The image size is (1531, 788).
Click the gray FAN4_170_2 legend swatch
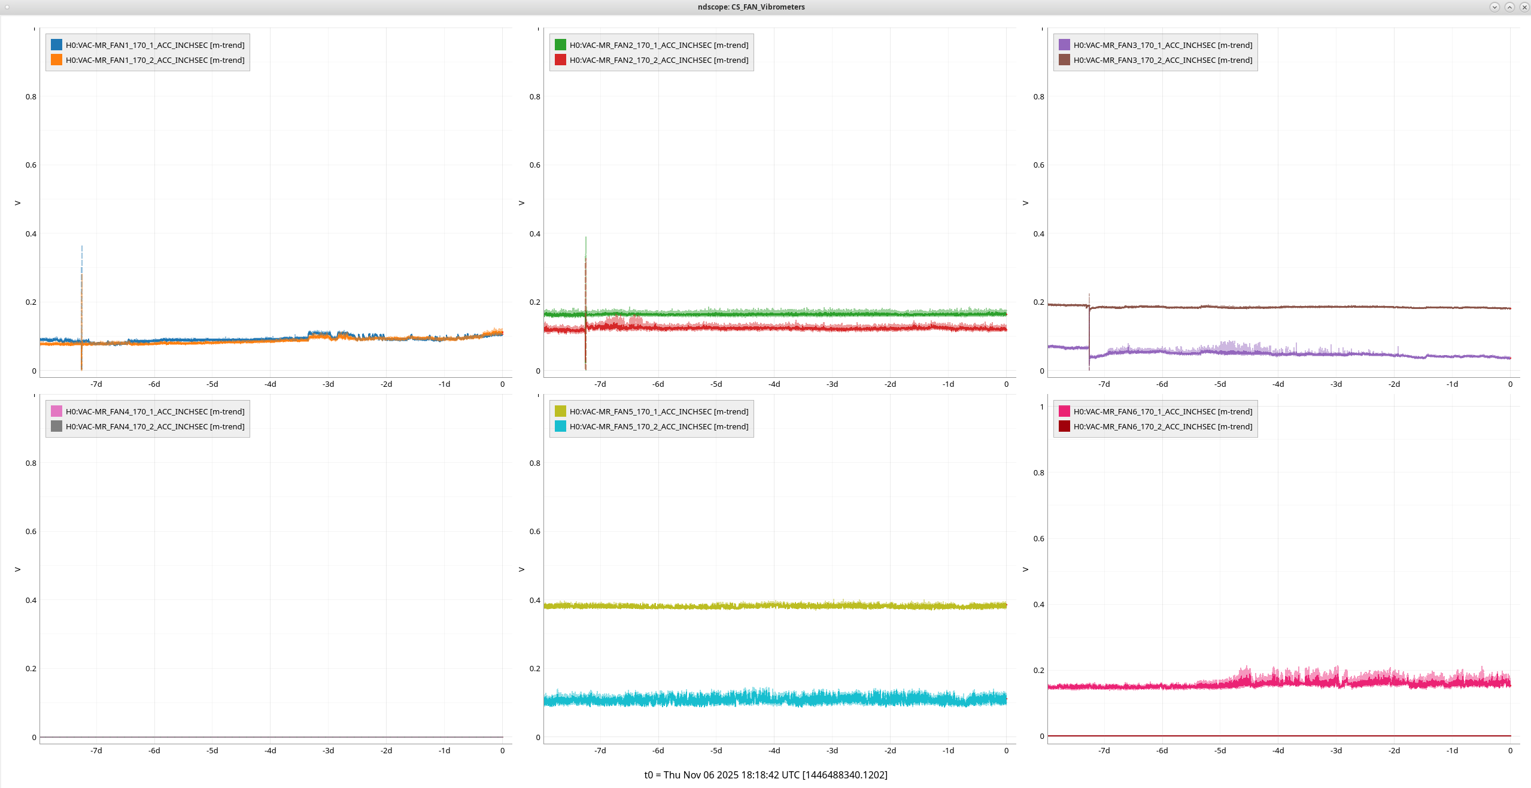click(x=56, y=426)
